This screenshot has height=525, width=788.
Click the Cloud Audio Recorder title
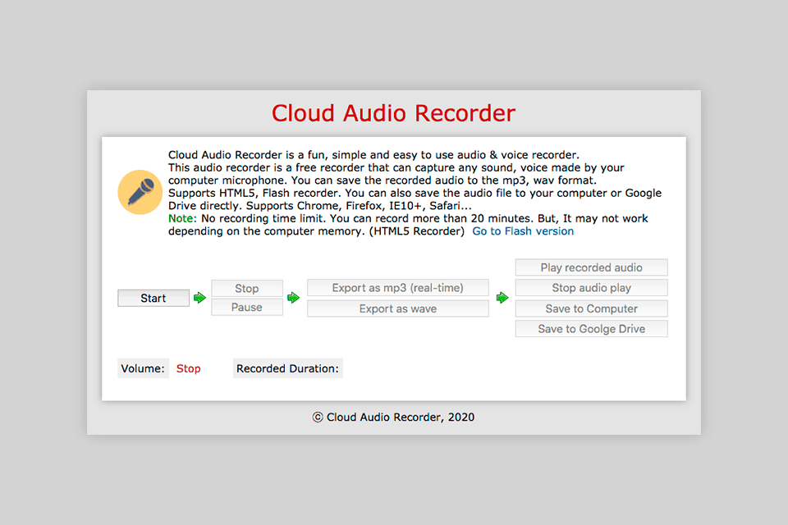point(393,113)
